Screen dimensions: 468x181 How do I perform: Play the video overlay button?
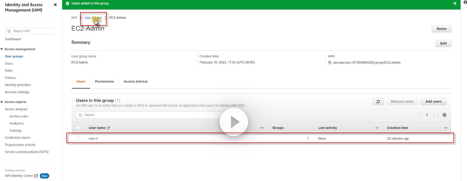click(x=234, y=122)
